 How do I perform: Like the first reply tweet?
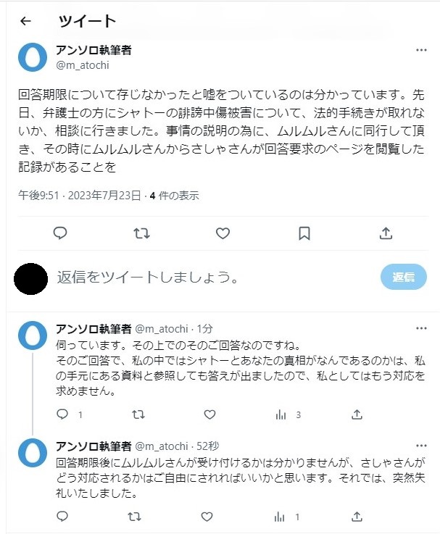209,414
